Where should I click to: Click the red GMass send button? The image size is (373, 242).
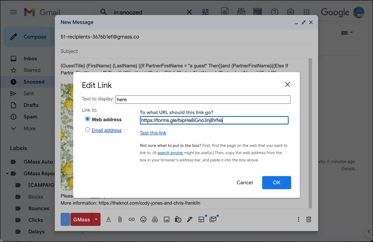pyautogui.click(x=81, y=220)
